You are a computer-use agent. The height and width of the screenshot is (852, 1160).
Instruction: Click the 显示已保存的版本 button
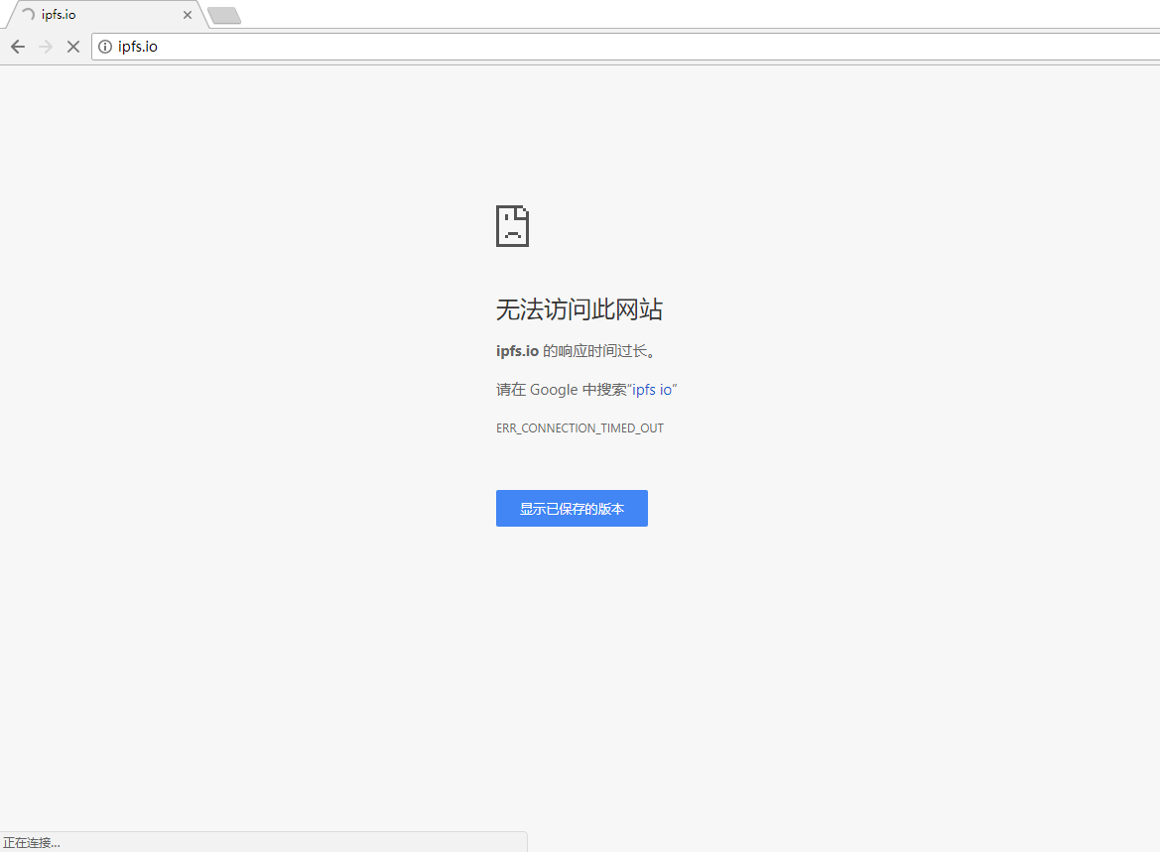click(x=572, y=508)
